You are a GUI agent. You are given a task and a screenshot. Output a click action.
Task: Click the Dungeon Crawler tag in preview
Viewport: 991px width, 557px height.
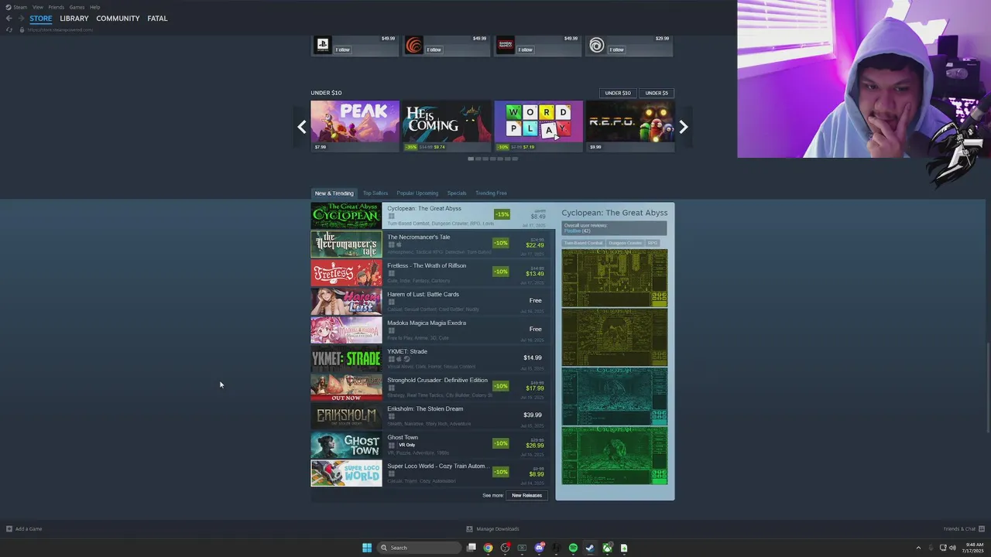pyautogui.click(x=624, y=243)
